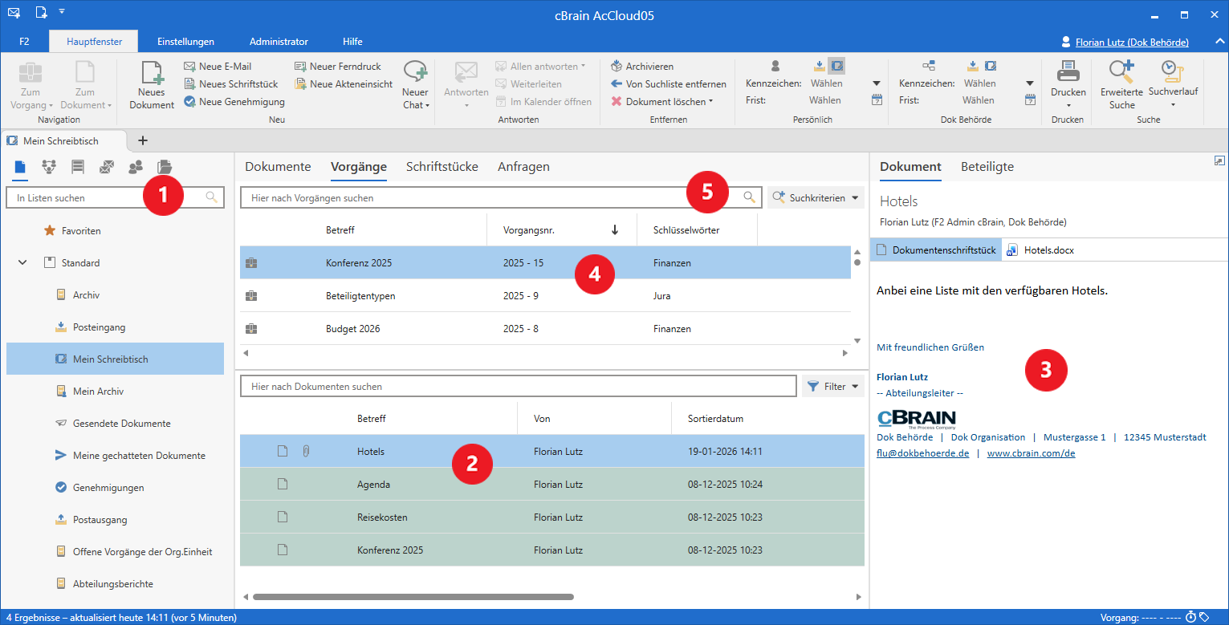Open the Dok Behörde Frist calendar picker
Image resolution: width=1229 pixels, height=625 pixels.
click(x=1030, y=100)
